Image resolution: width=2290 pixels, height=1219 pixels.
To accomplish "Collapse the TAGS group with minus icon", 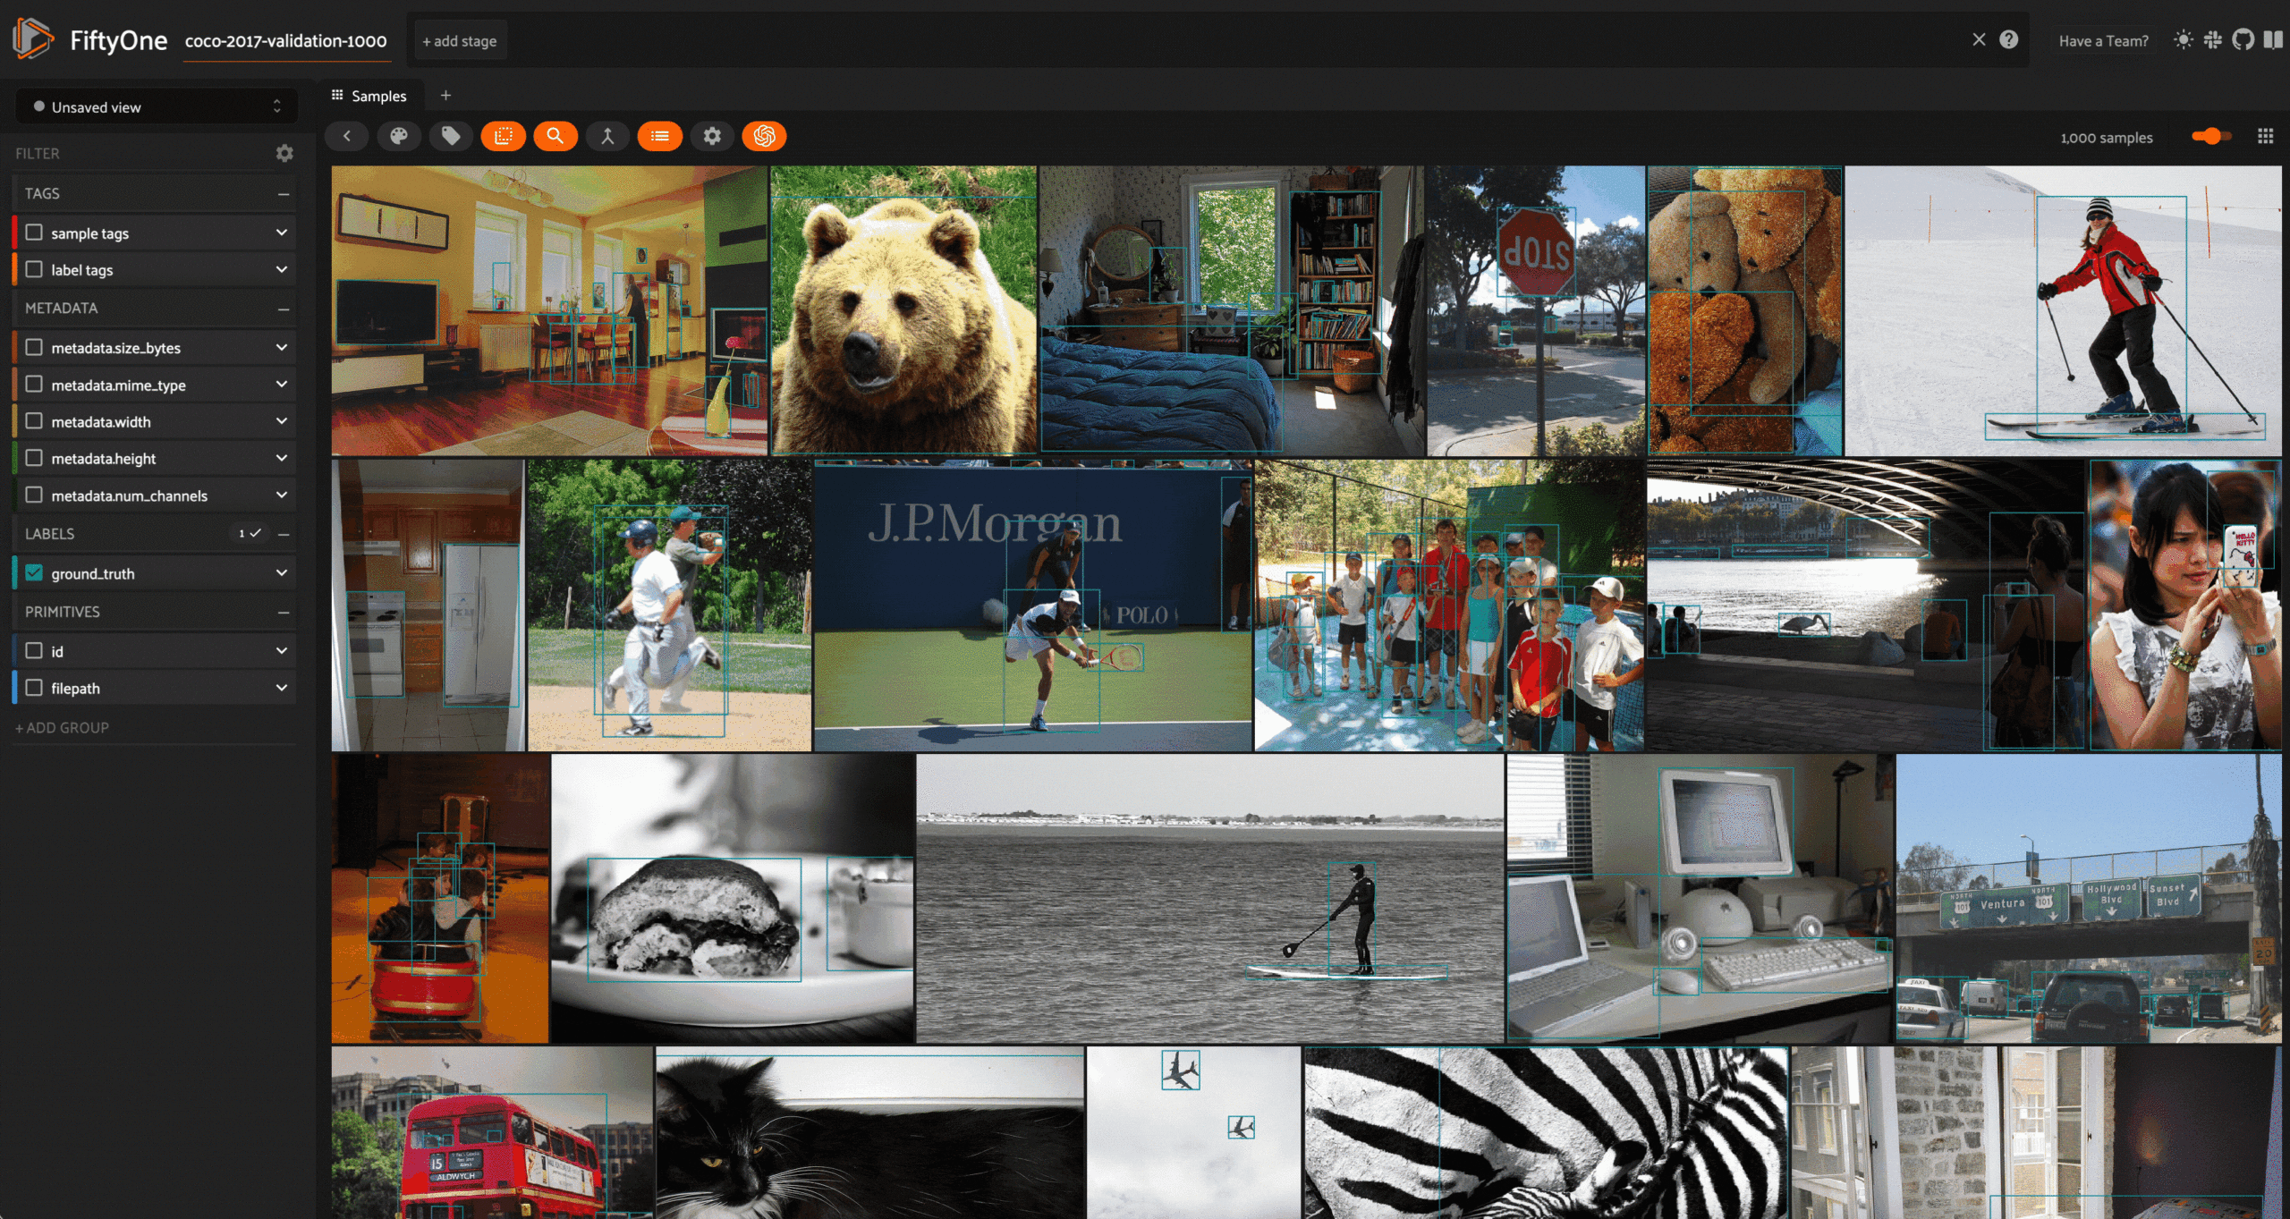I will click(x=284, y=194).
